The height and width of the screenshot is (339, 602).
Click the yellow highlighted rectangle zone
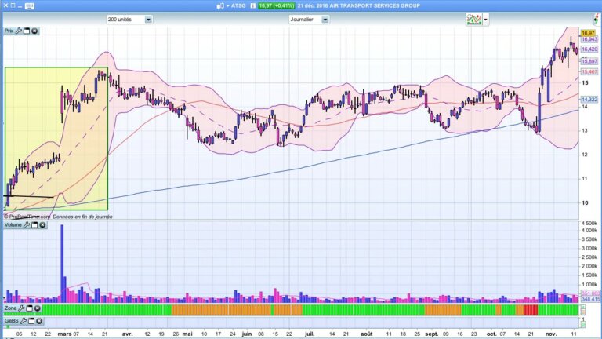coord(56,133)
